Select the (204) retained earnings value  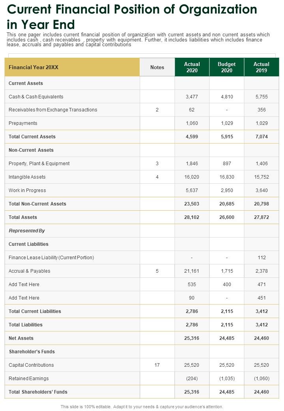pyautogui.click(x=192, y=379)
